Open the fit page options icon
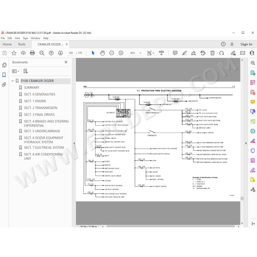This screenshot has height=257, width=257. tap(150, 53)
